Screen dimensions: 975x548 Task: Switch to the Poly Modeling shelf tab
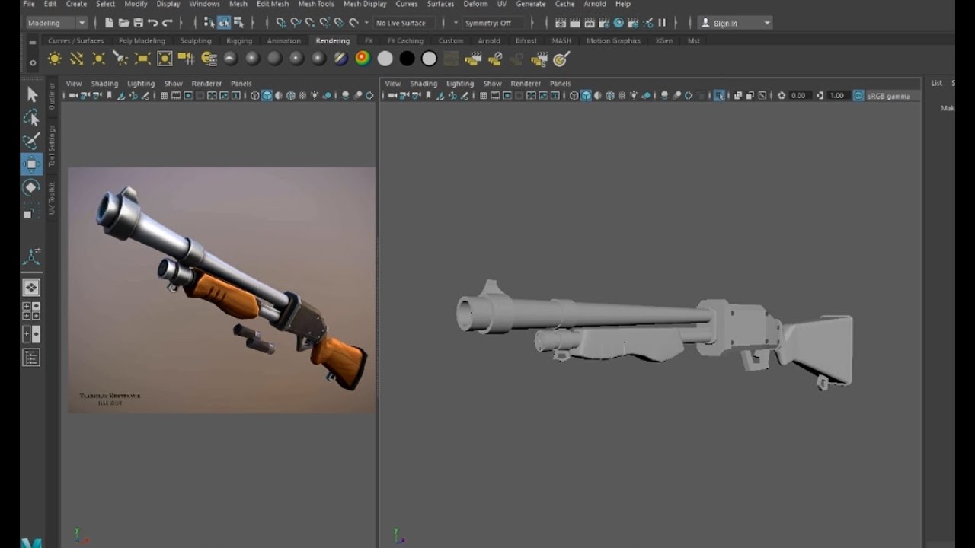pos(142,40)
